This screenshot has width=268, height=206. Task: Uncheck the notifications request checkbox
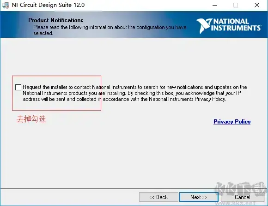[18, 87]
